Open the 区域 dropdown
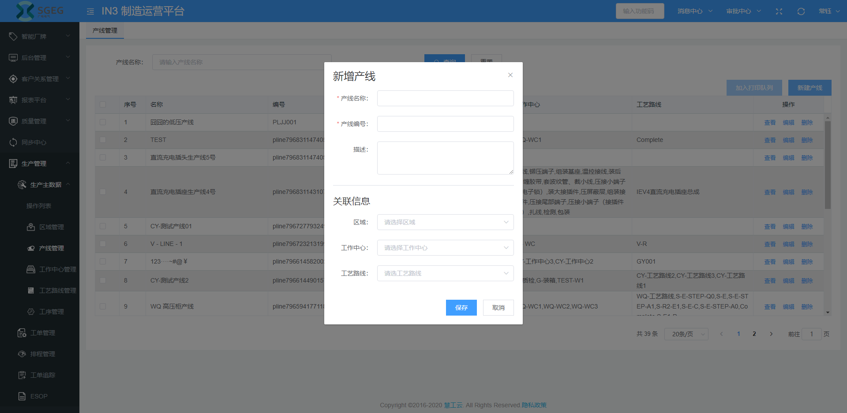847x413 pixels. pos(445,222)
